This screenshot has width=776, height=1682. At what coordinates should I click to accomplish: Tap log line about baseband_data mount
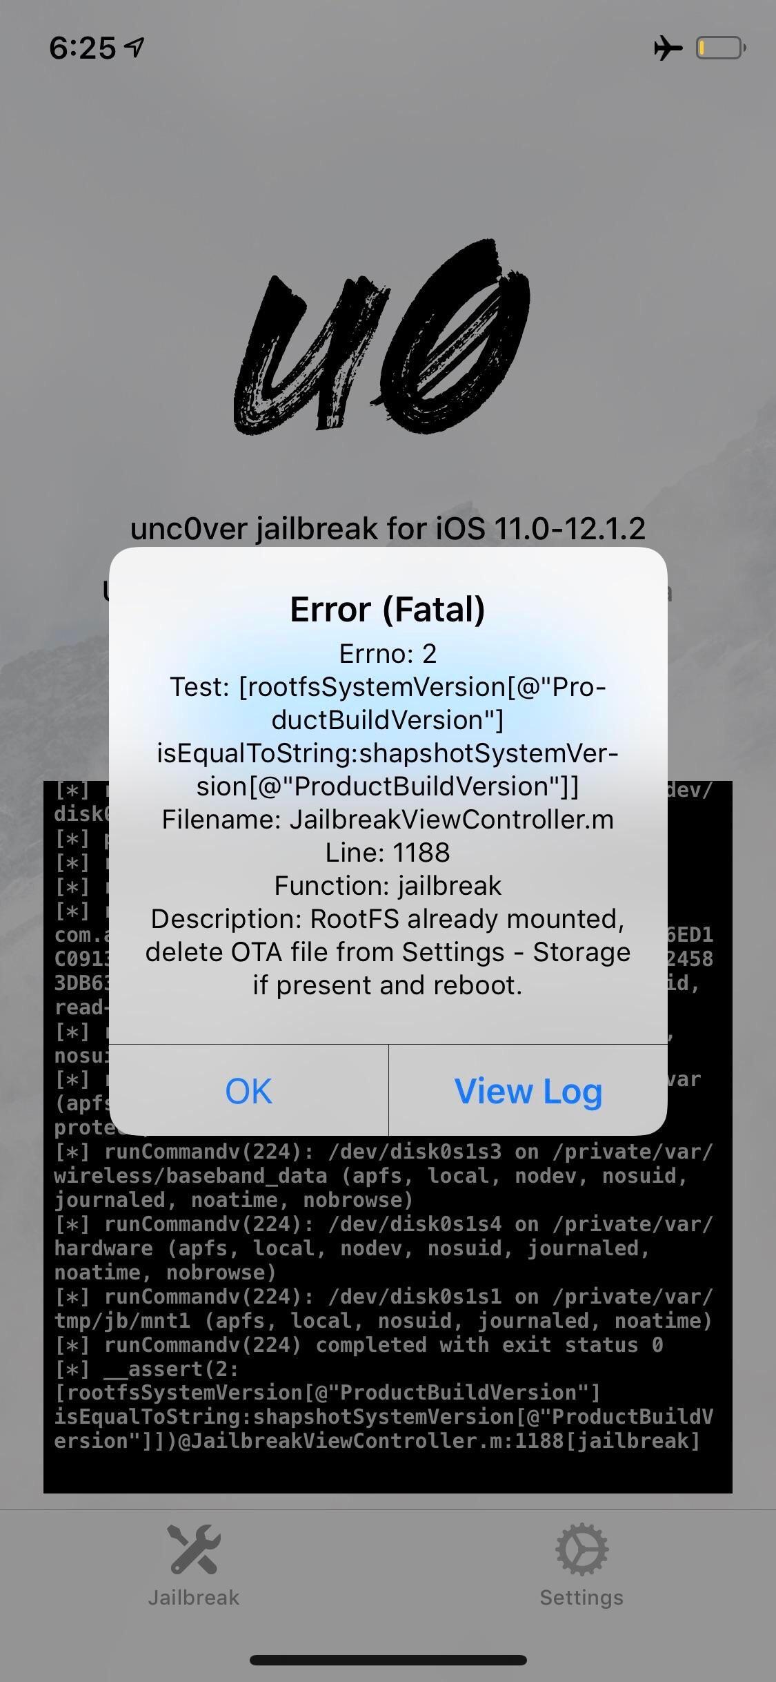point(384,1175)
